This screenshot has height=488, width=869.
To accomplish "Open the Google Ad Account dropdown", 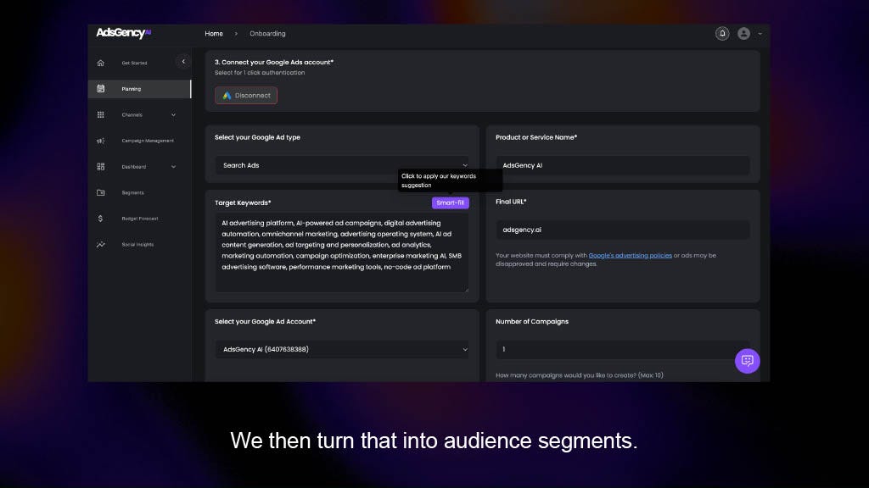I will point(341,349).
